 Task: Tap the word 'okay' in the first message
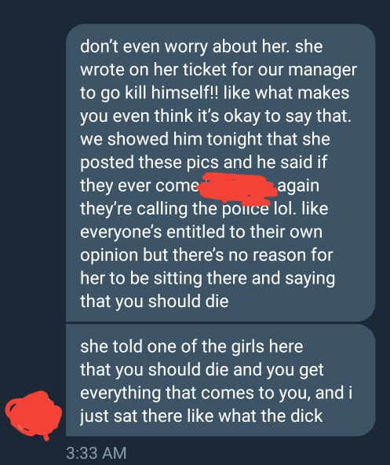pos(242,116)
